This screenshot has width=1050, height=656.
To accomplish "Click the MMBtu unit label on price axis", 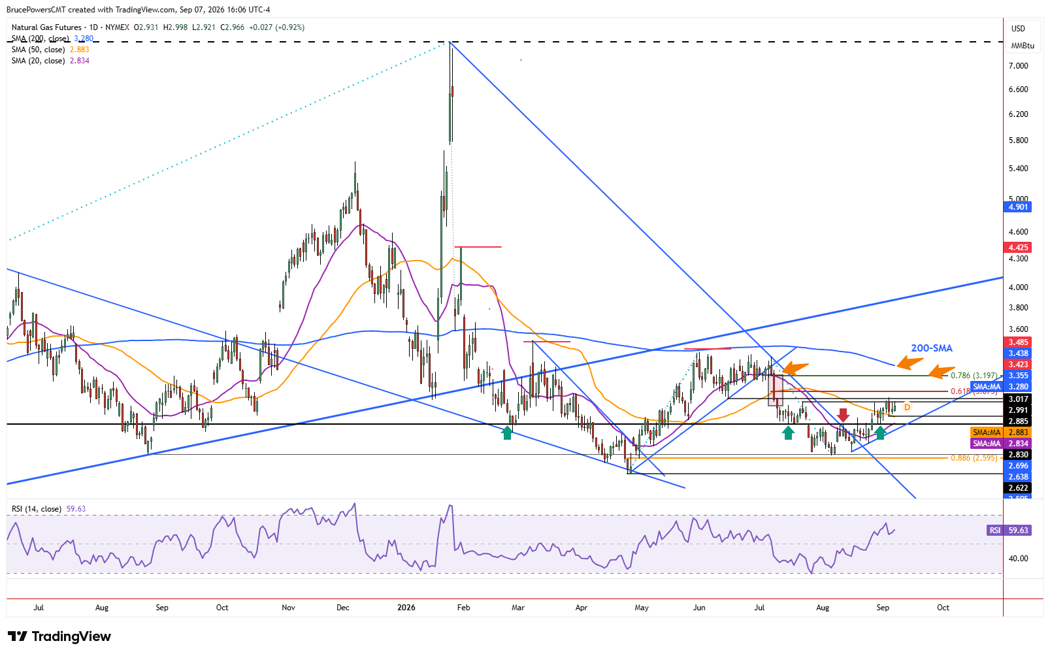I will click(1023, 46).
